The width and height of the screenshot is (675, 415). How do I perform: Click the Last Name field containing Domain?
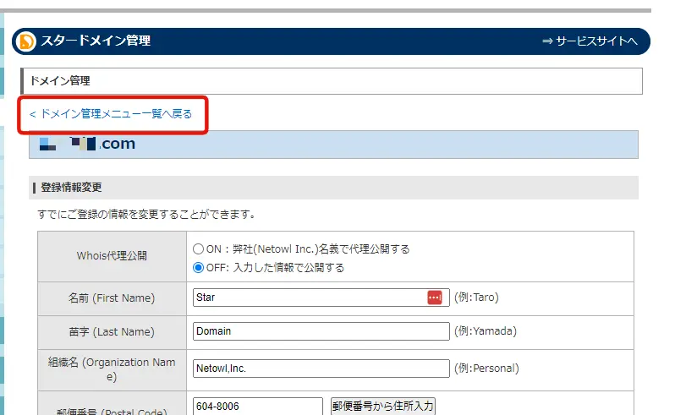click(x=321, y=331)
